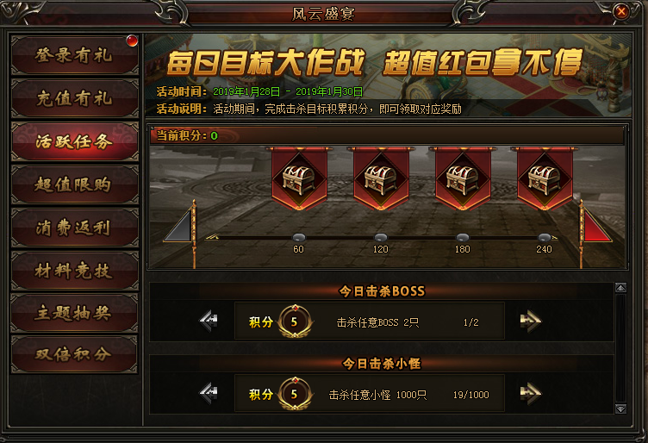Open the 超值限购 section
648x443 pixels.
point(75,184)
